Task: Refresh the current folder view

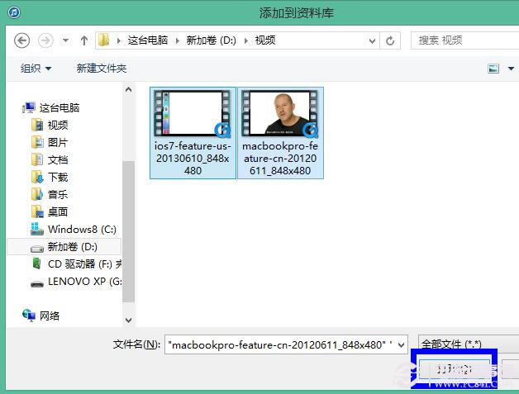Action: point(390,40)
